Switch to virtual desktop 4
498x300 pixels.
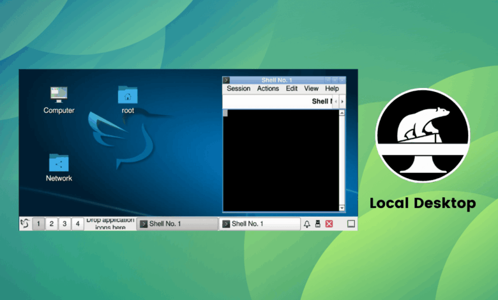(x=77, y=224)
